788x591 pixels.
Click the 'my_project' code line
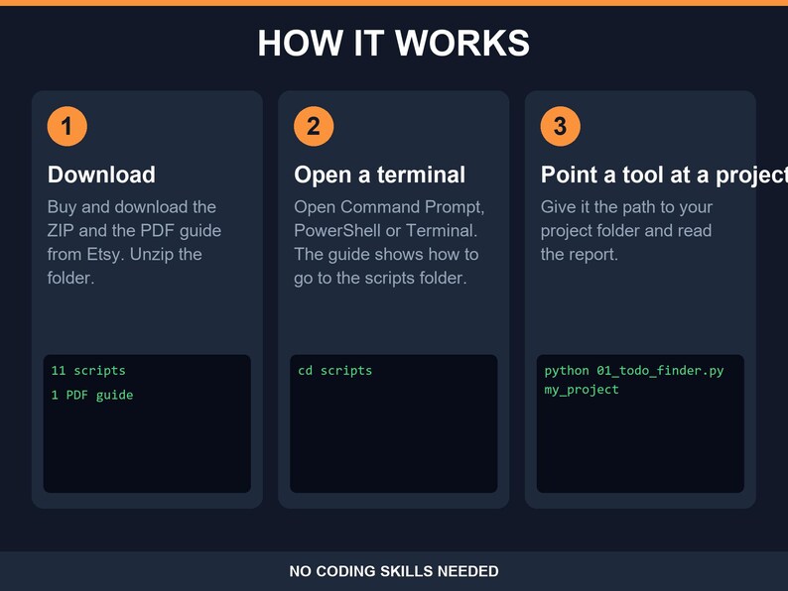pyautogui.click(x=582, y=390)
